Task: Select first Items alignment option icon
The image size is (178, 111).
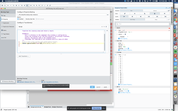Action: click(125, 14)
